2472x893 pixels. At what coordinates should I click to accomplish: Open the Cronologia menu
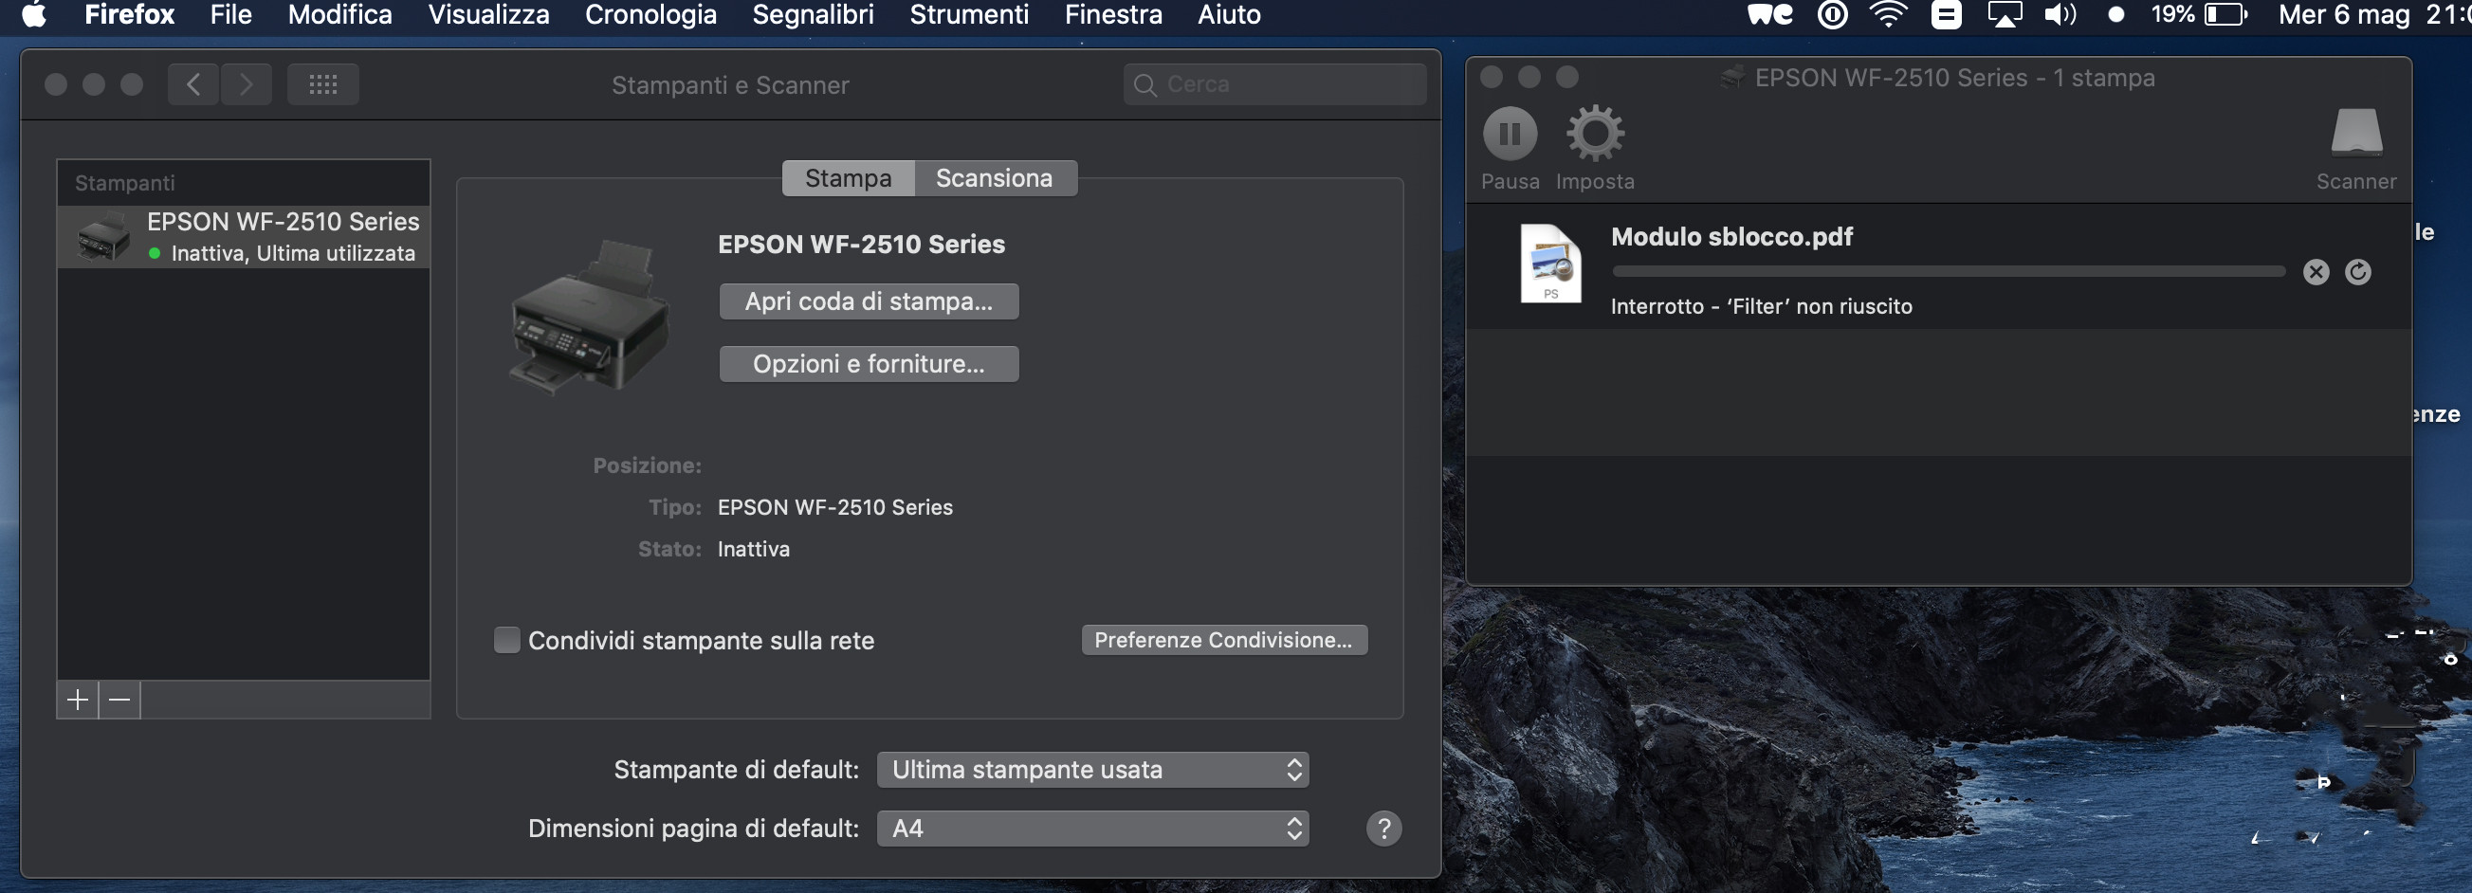pos(650,14)
